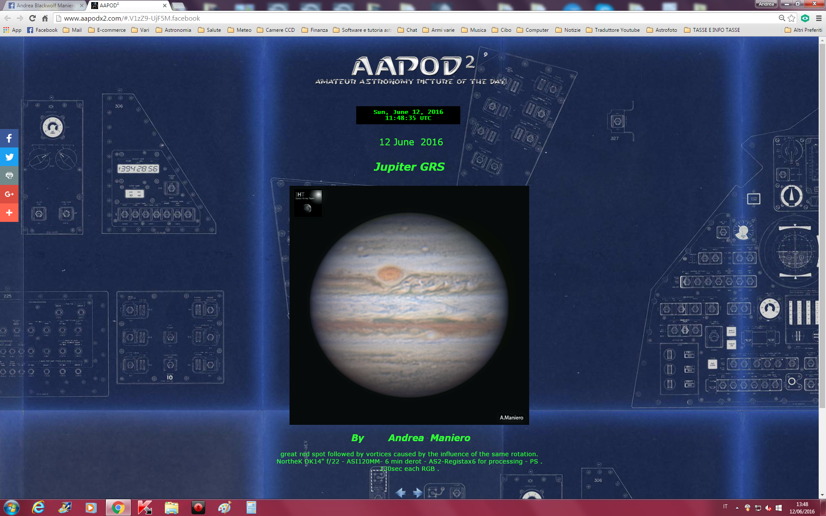Click the Twitter share icon
The height and width of the screenshot is (516, 826).
pos(9,157)
